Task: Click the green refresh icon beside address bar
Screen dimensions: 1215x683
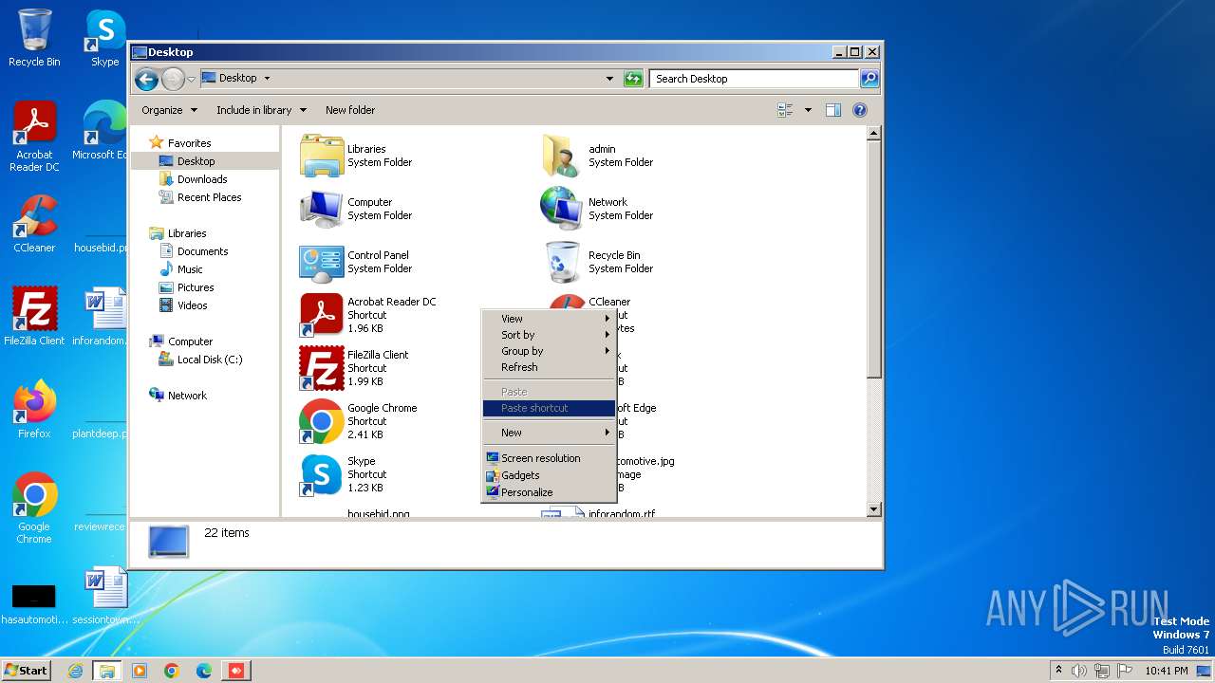Action: click(633, 79)
